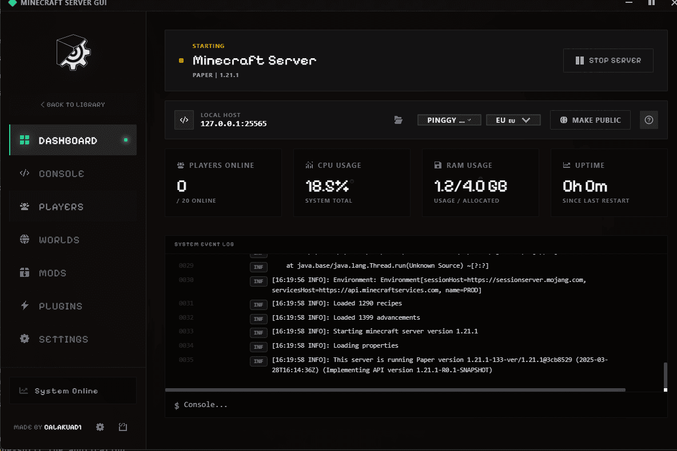Click the CPU Usage icon
677x451 pixels.
(309, 165)
